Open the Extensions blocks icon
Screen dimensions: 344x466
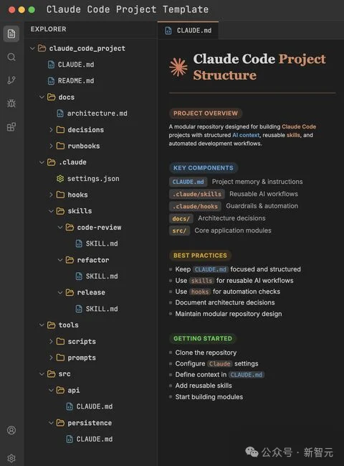[x=11, y=127]
